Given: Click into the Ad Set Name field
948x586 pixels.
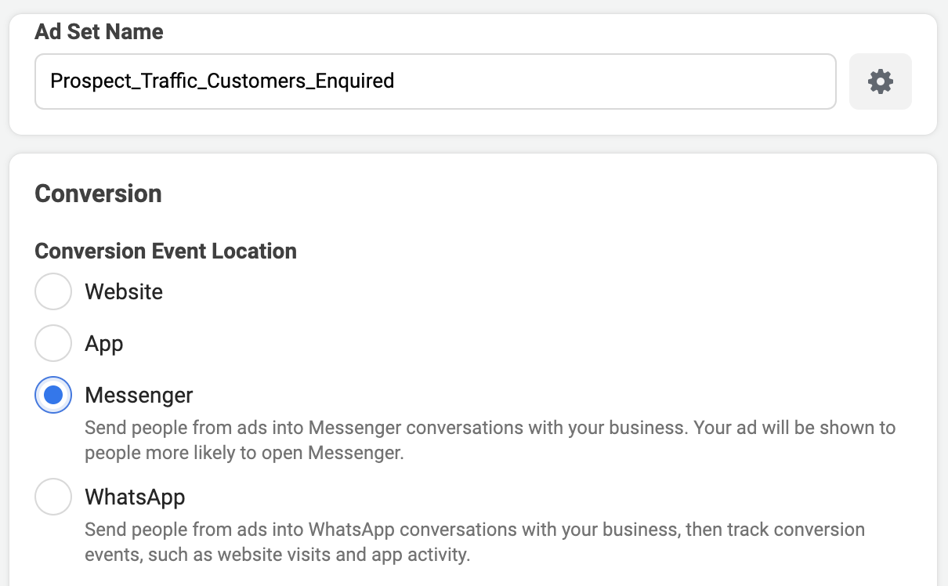Looking at the screenshot, I should 436,81.
